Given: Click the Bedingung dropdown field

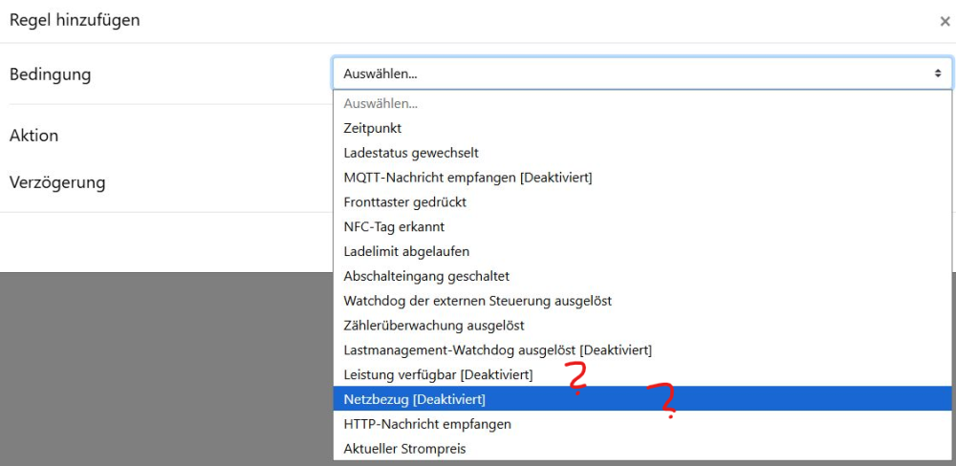Looking at the screenshot, I should [x=641, y=74].
